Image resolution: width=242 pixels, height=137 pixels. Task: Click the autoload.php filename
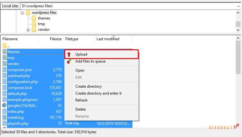click(x=19, y=76)
